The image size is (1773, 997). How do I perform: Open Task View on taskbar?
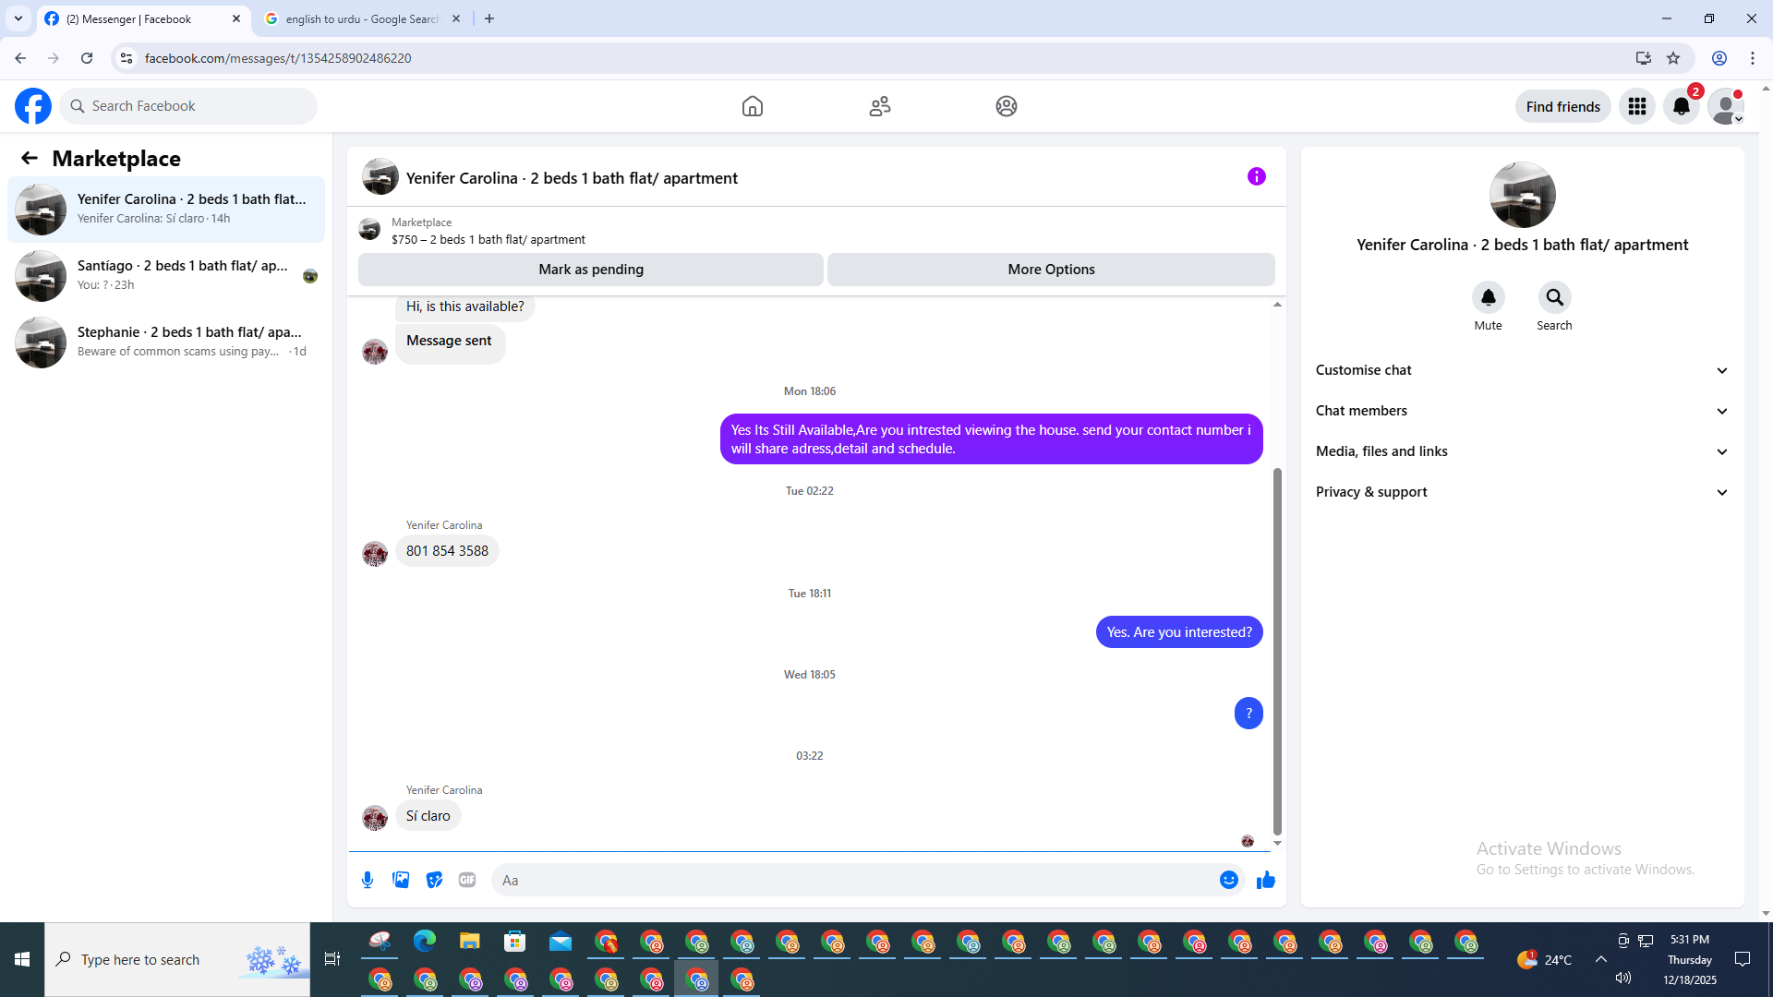[332, 960]
